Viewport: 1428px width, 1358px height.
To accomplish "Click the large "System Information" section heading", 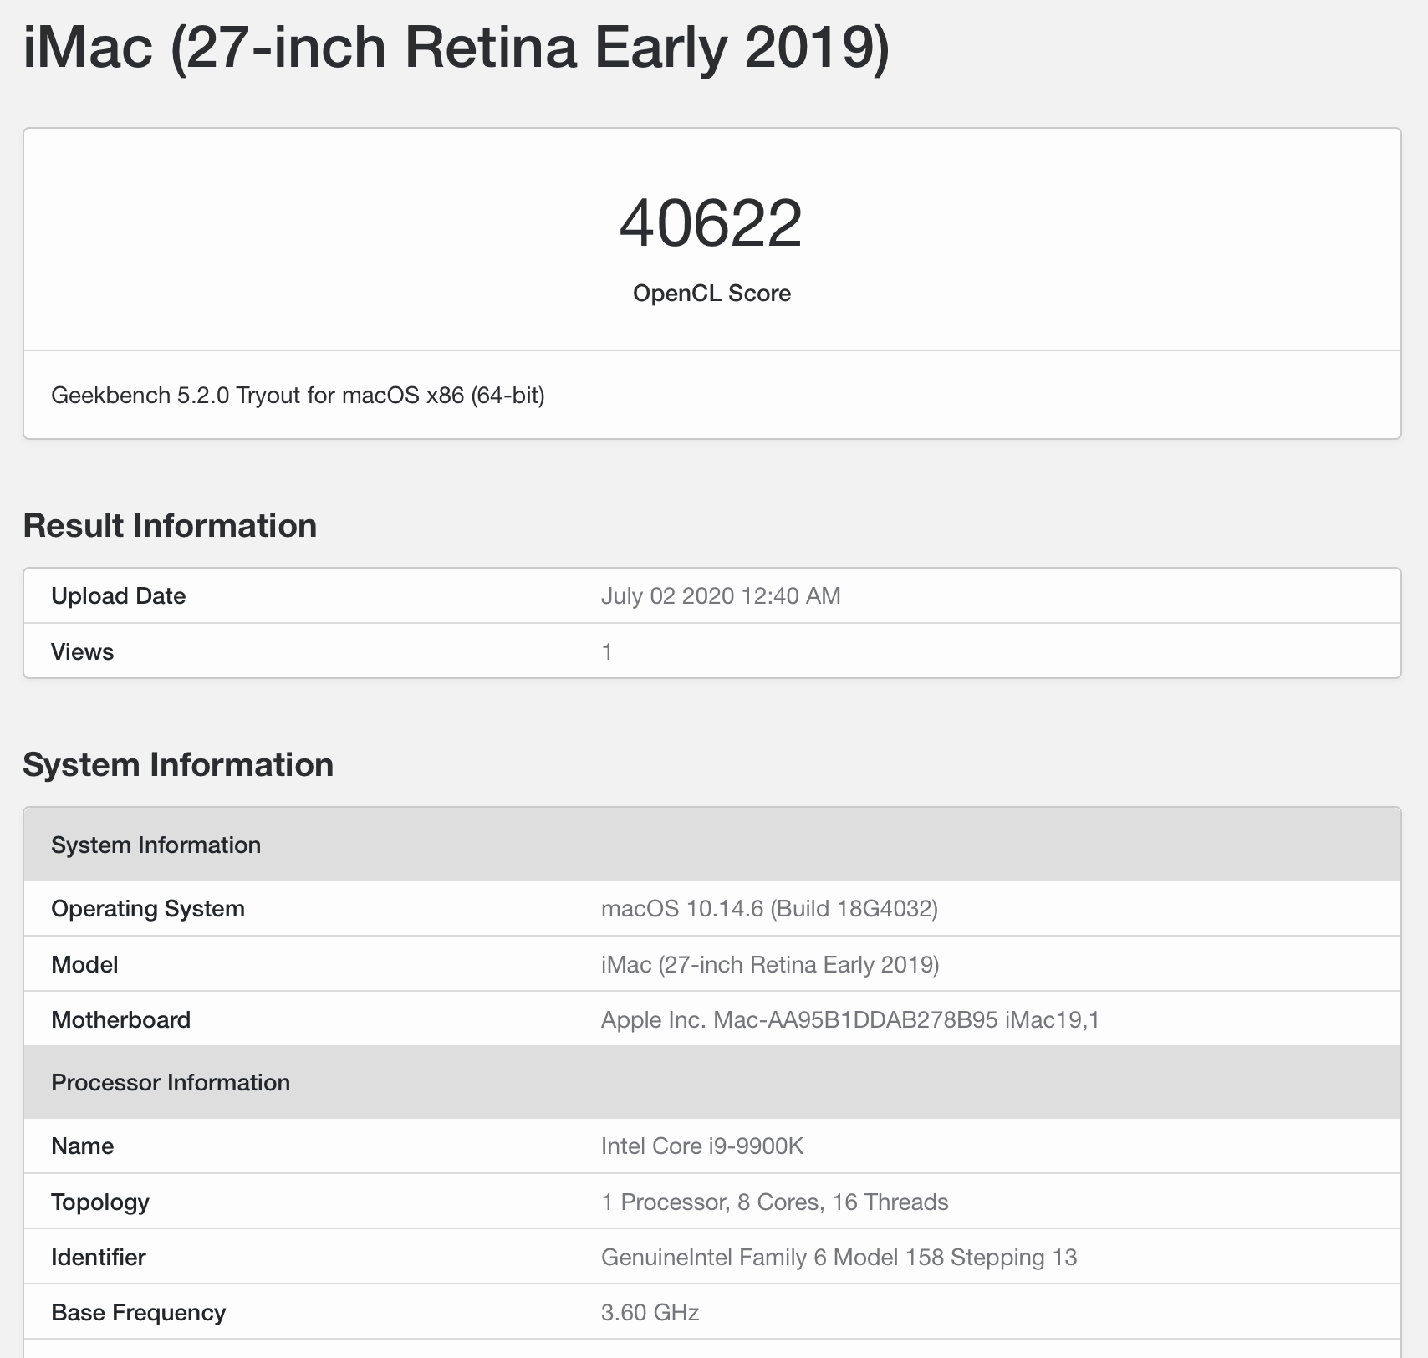I will pyautogui.click(x=178, y=765).
